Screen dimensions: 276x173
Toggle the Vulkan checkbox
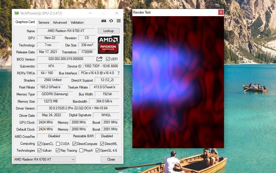[x=39, y=151]
